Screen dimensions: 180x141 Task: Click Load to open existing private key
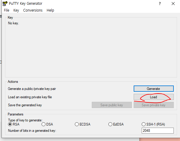pos(154,97)
